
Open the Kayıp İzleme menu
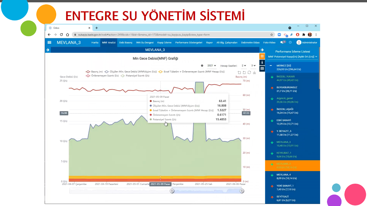click(164, 43)
